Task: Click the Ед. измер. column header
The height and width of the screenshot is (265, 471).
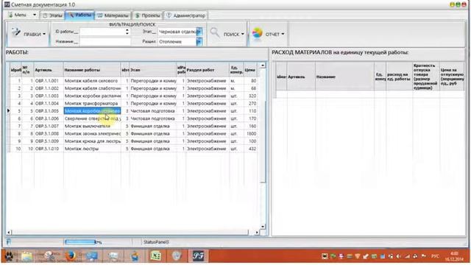Action: coord(236,70)
